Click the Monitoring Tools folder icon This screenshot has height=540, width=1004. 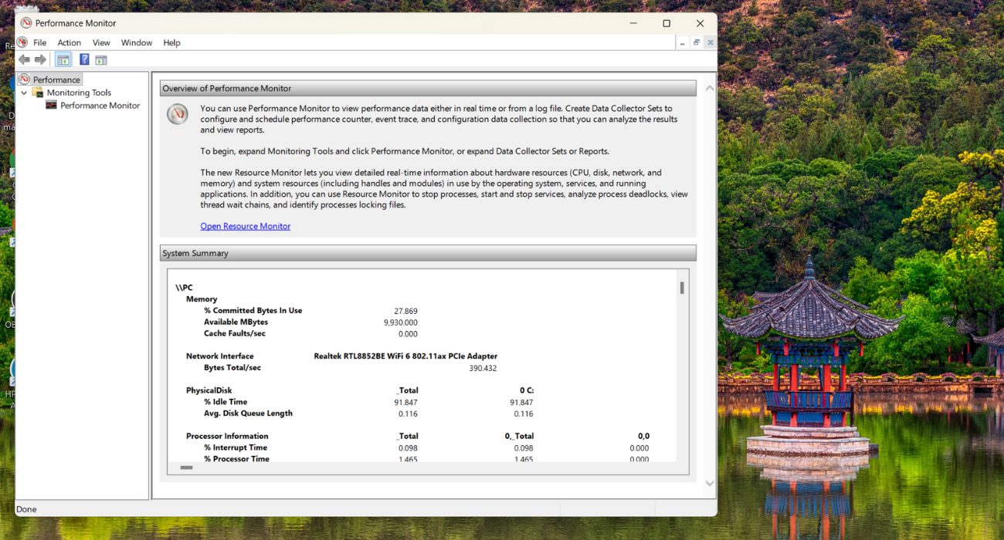38,93
